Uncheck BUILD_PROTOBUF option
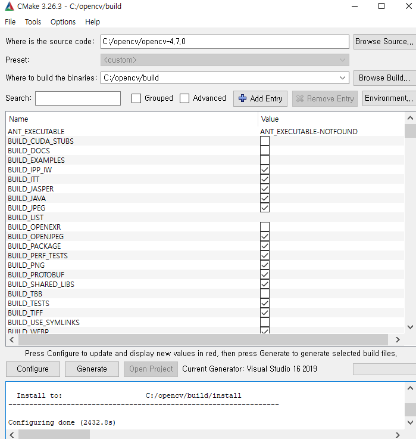Viewport: 416px width, 439px height. (x=265, y=274)
